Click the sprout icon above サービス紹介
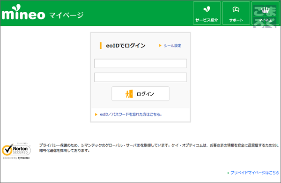Screen dimensions: 281x183 (x=207, y=9)
